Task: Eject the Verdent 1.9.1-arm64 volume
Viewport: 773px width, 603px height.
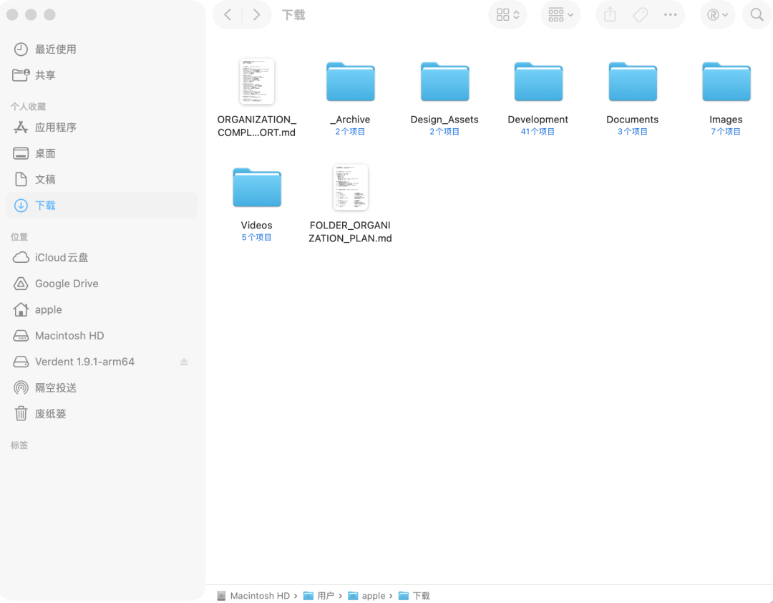Action: tap(184, 362)
